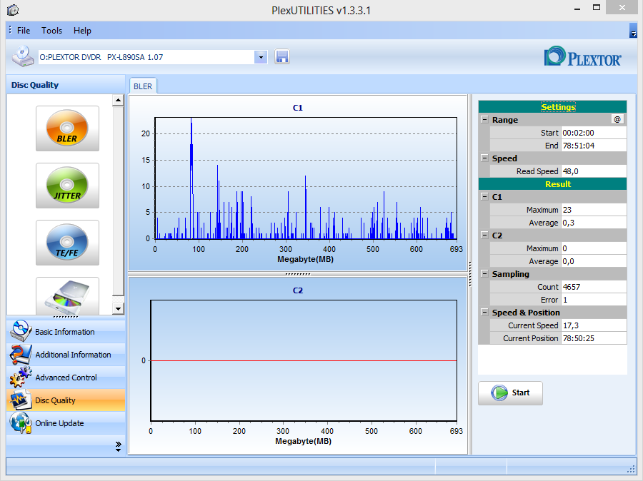Click the scroll up arrow in Disc Quality list
The width and height of the screenshot is (643, 481).
click(x=118, y=100)
